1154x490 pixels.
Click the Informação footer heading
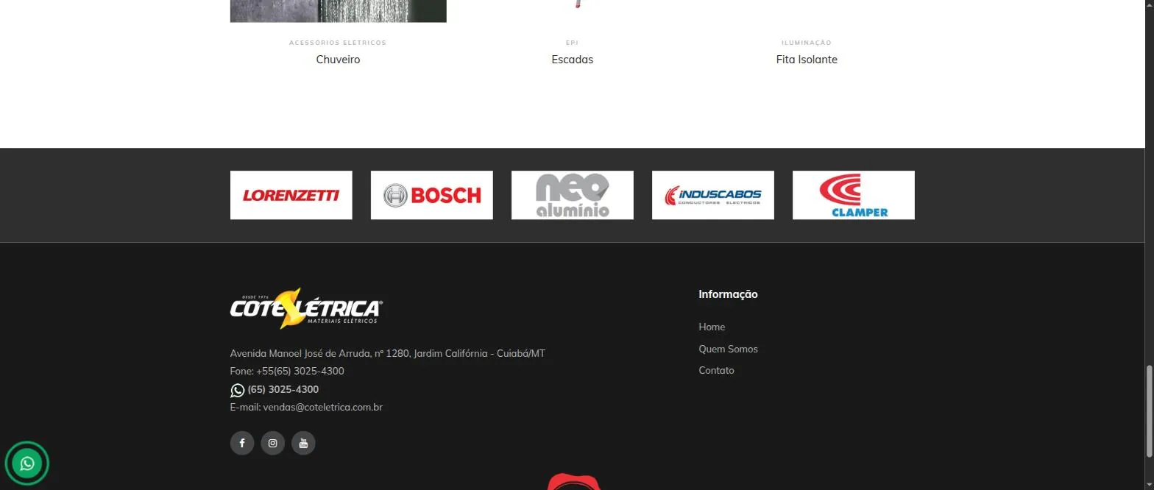(728, 294)
